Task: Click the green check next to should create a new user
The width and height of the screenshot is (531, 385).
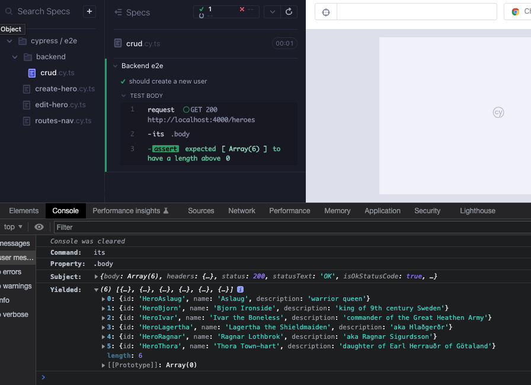Action: (123, 82)
